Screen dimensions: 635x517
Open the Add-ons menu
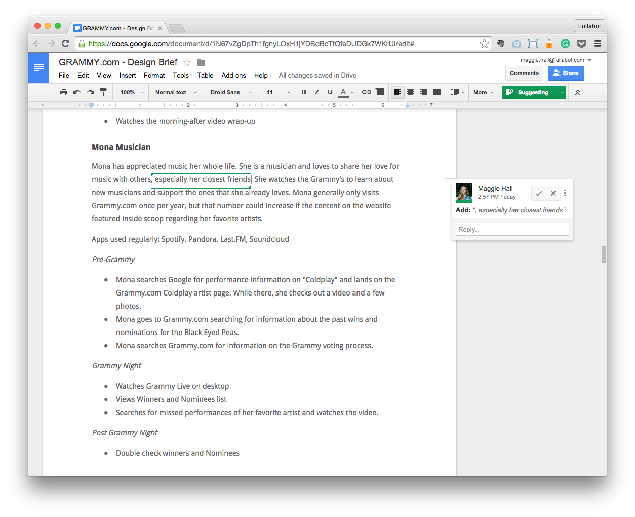233,75
